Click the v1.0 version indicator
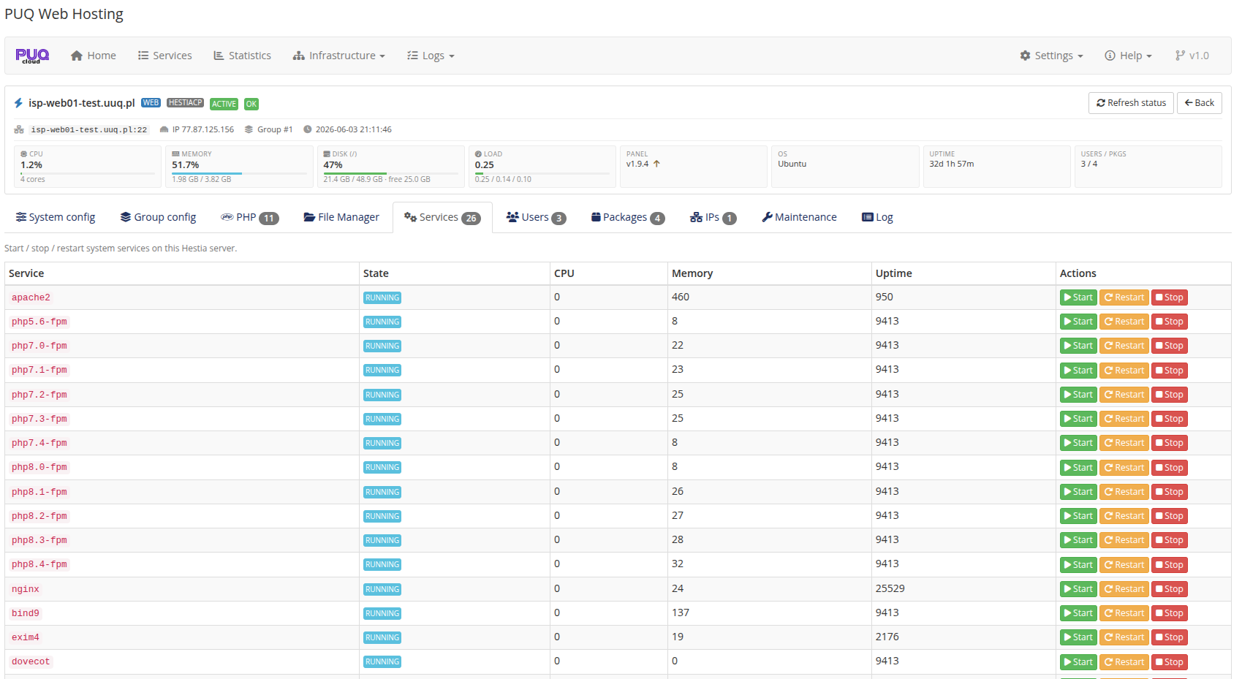This screenshot has width=1242, height=679. [1192, 56]
